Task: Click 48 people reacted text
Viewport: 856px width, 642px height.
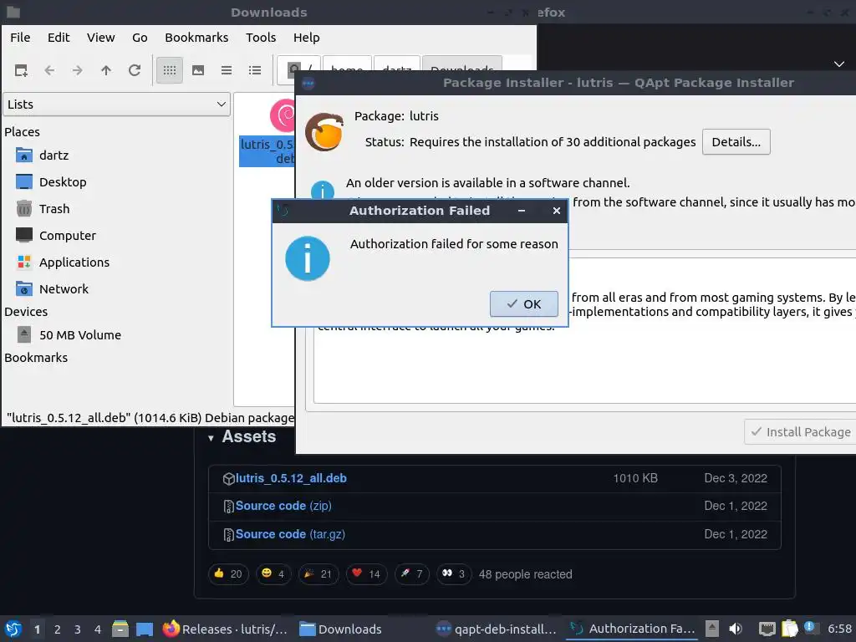Action: pyautogui.click(x=525, y=574)
